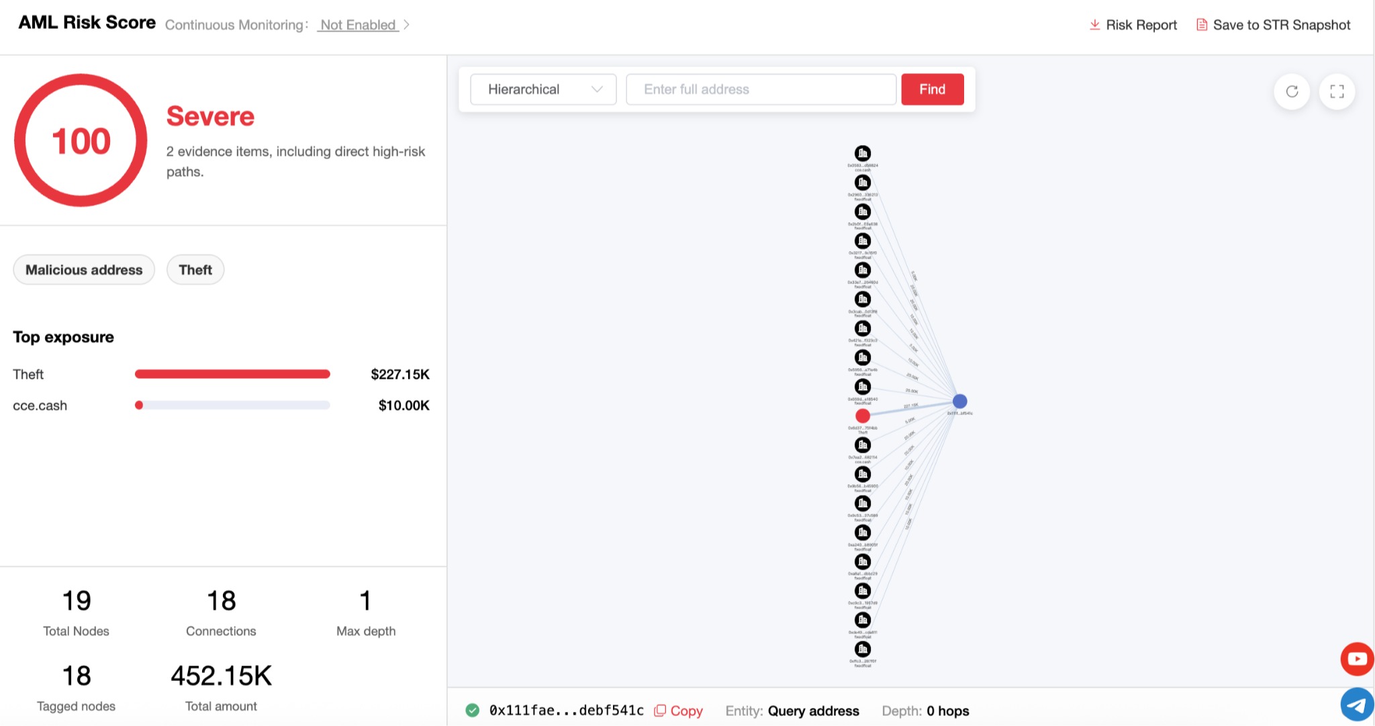Click the refresh graph icon

click(1292, 91)
